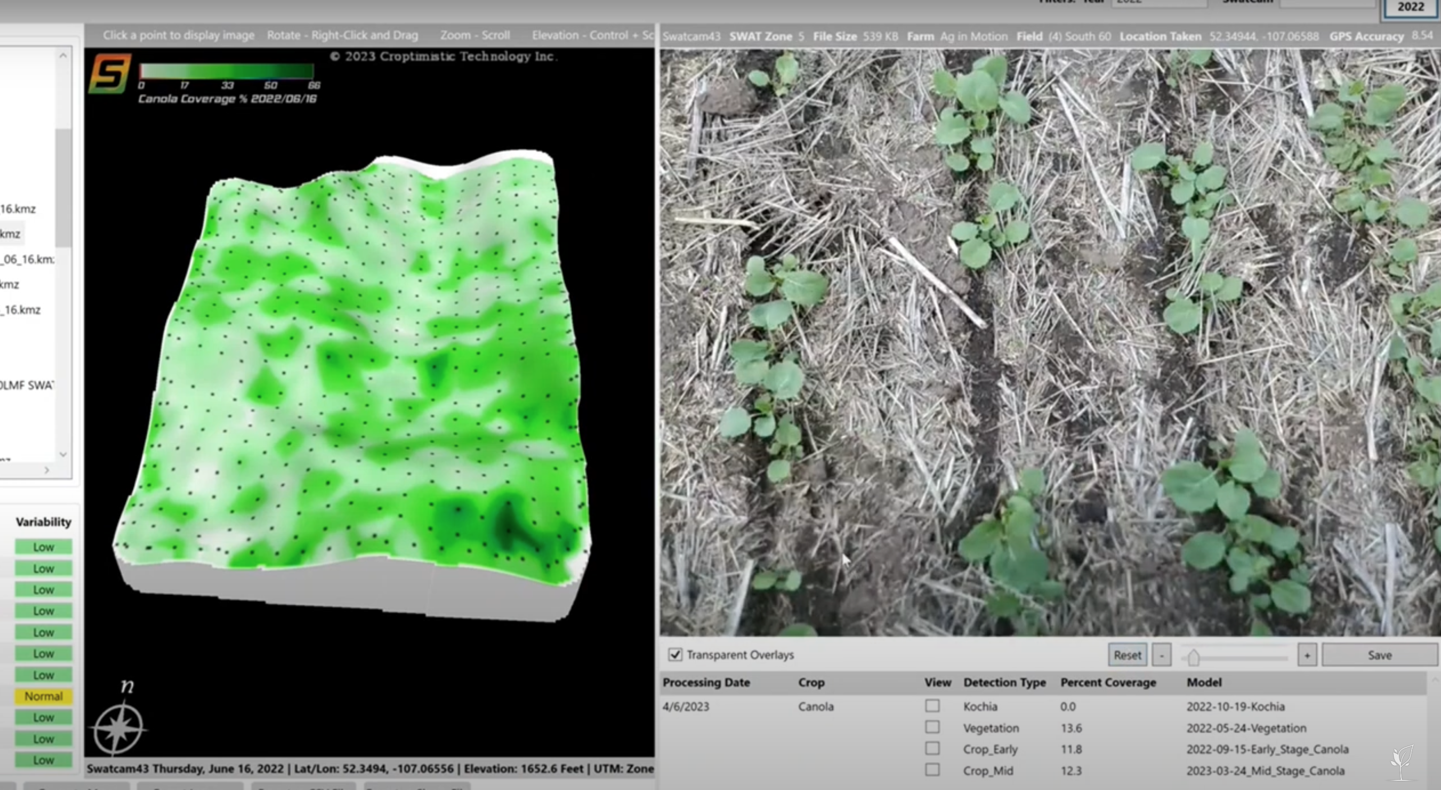Click file list scroll down arrow

pos(63,454)
